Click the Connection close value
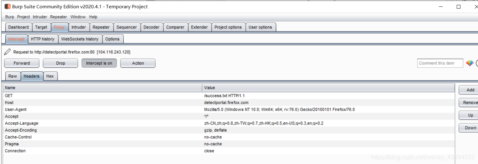 [x=209, y=151]
